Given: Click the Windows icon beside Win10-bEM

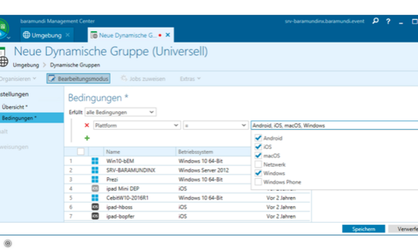Looking at the screenshot, I should coord(95,161).
